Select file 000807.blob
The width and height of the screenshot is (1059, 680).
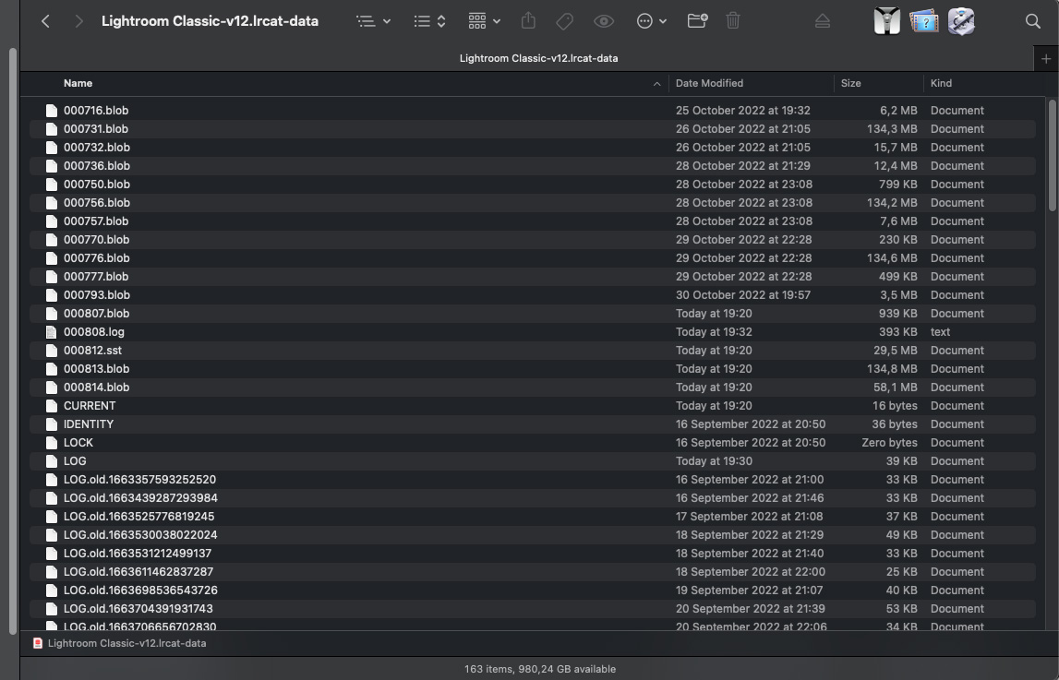pos(533,313)
